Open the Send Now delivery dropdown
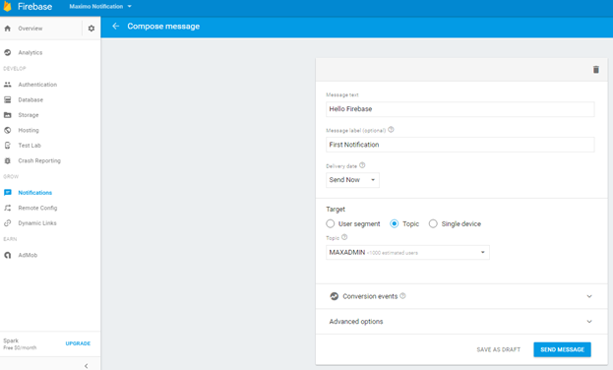 coord(352,180)
